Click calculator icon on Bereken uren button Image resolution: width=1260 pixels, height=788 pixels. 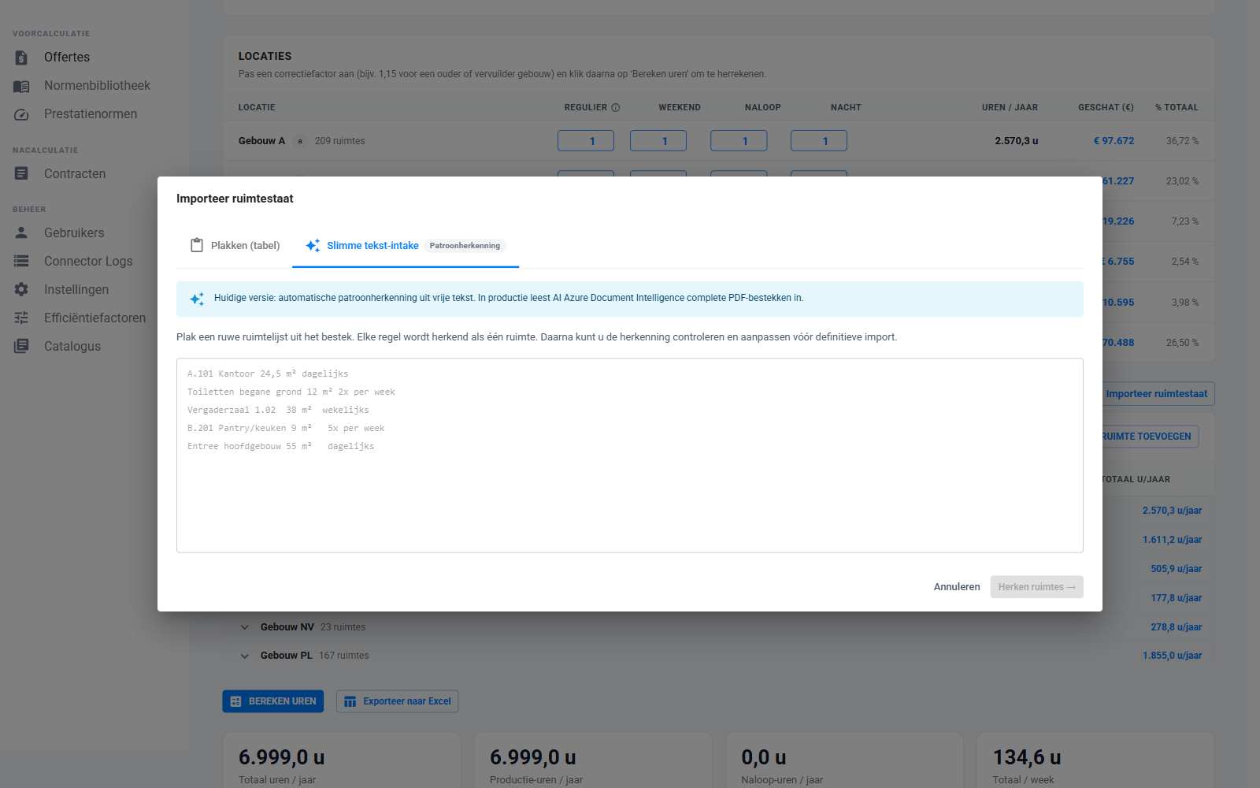[x=235, y=701]
